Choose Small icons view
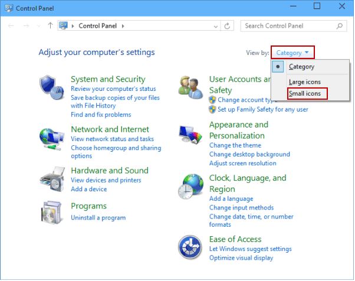Screen dimensions: 355x281 tap(305, 93)
